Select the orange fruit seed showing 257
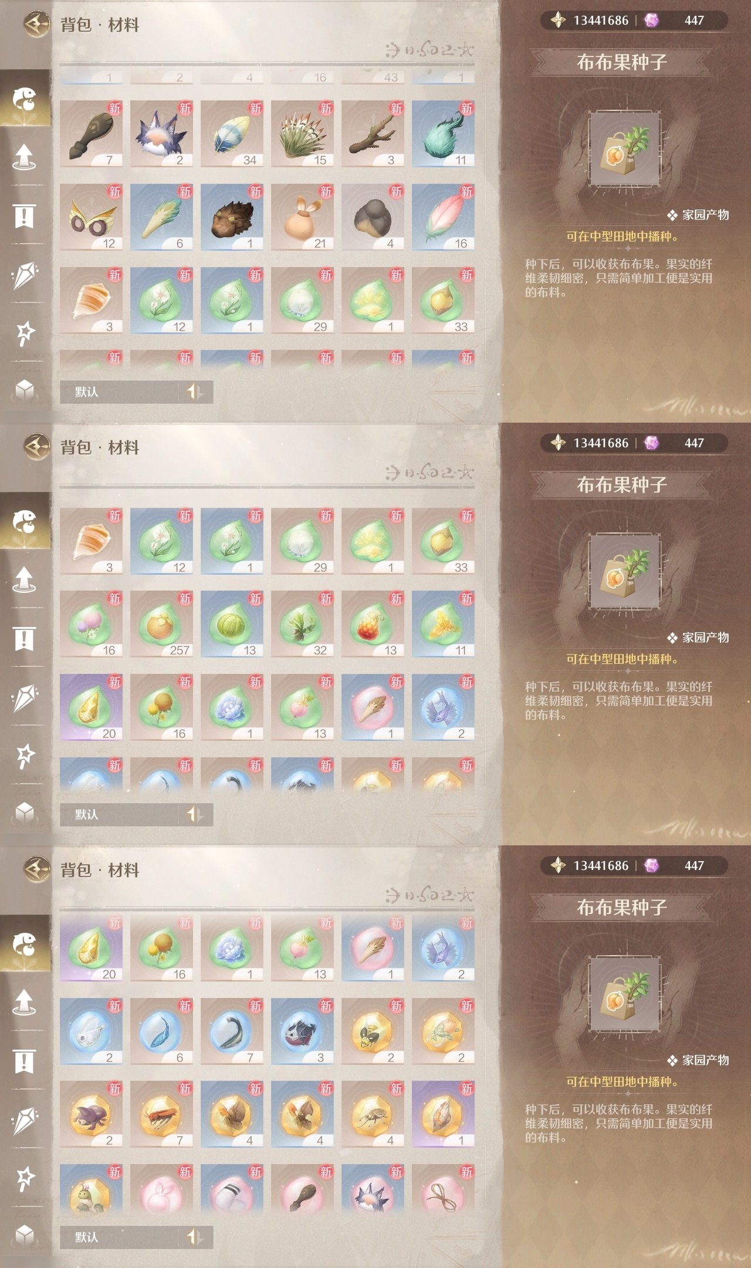Viewport: 751px width, 1268px height. [x=161, y=624]
